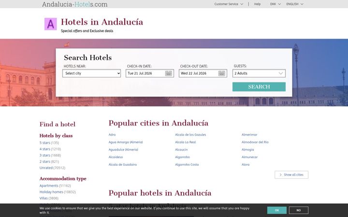The image size is (348, 217).
Task: Open the Almogia city link
Action: 247,149
